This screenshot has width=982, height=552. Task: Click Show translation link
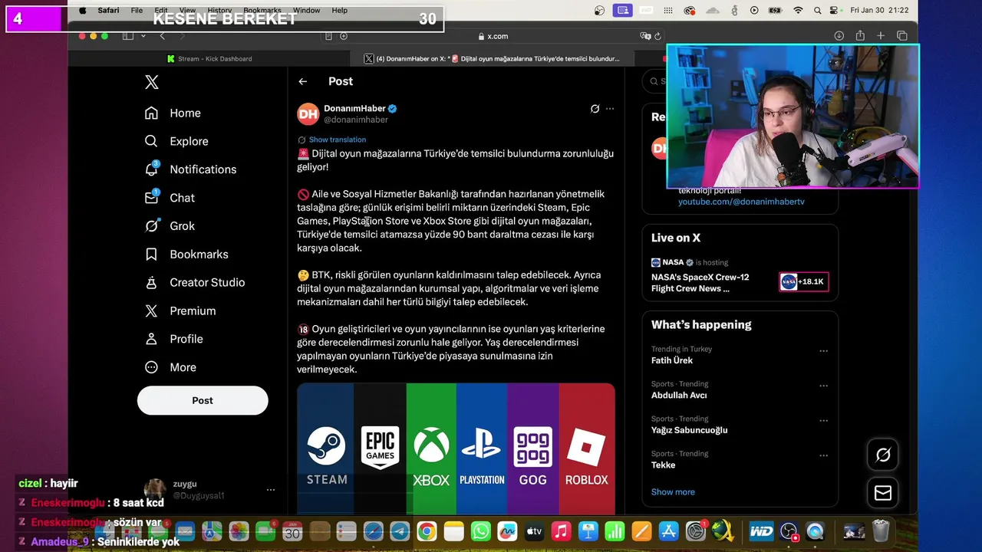(338, 140)
